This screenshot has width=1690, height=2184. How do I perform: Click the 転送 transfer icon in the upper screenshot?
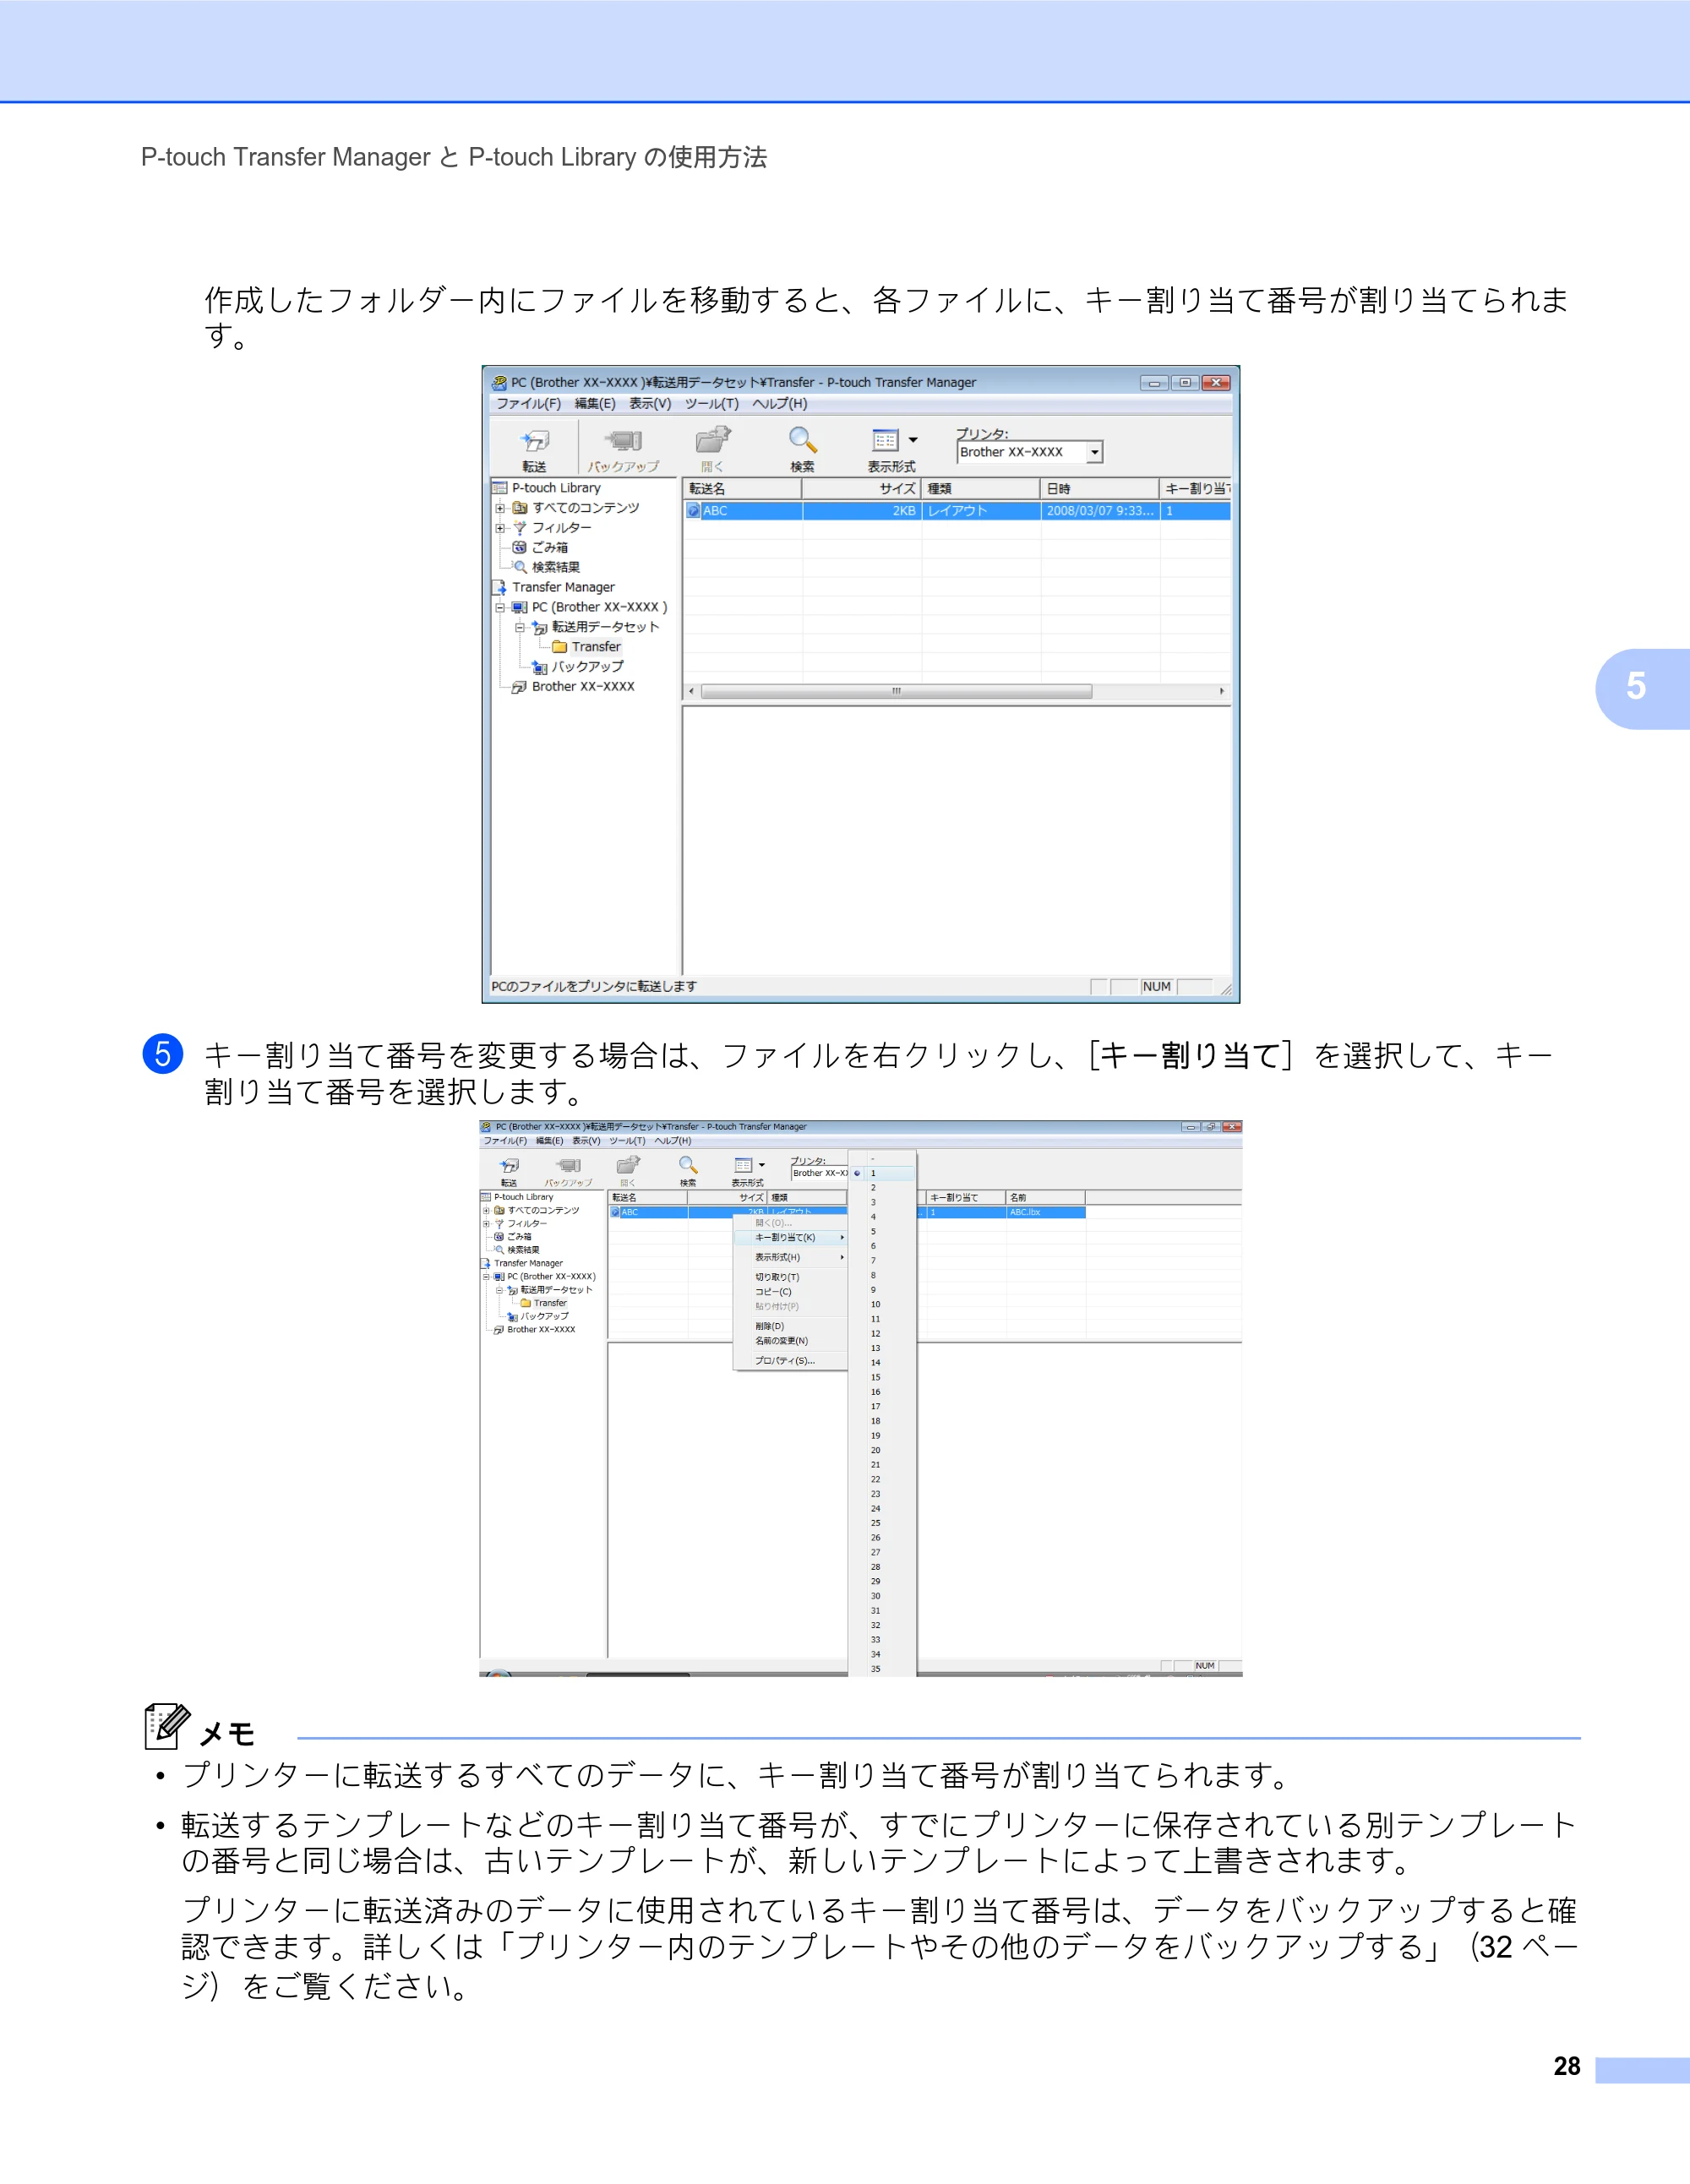[535, 441]
